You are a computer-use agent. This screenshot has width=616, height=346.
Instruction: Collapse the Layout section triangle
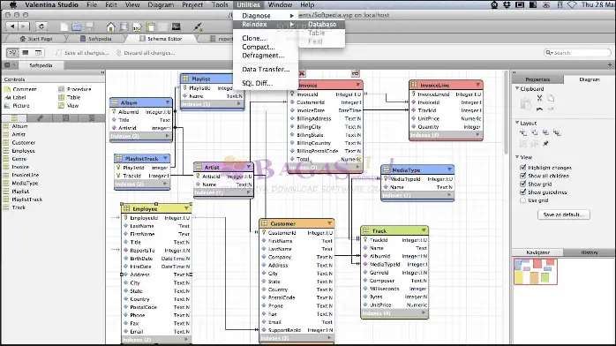click(517, 123)
